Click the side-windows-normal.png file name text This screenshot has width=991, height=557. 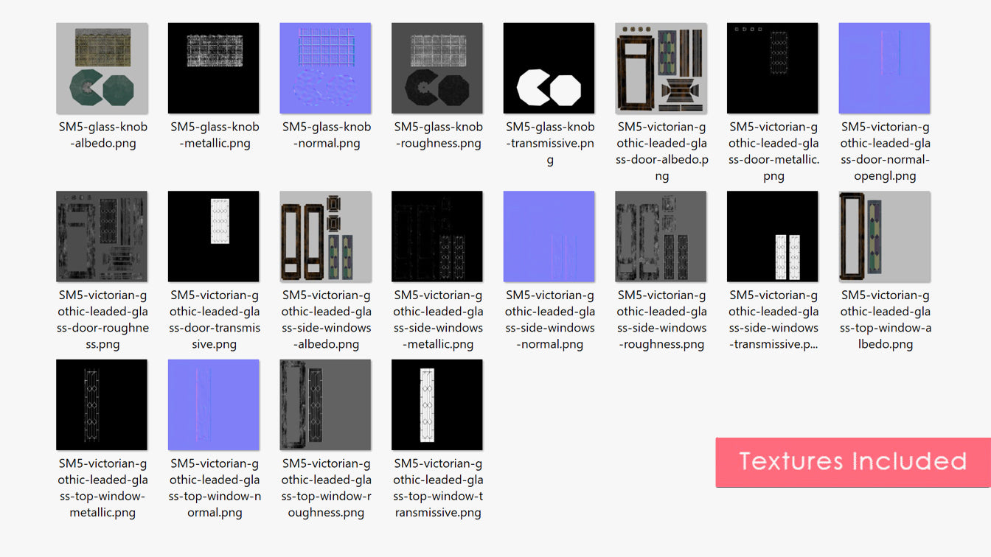click(x=550, y=320)
